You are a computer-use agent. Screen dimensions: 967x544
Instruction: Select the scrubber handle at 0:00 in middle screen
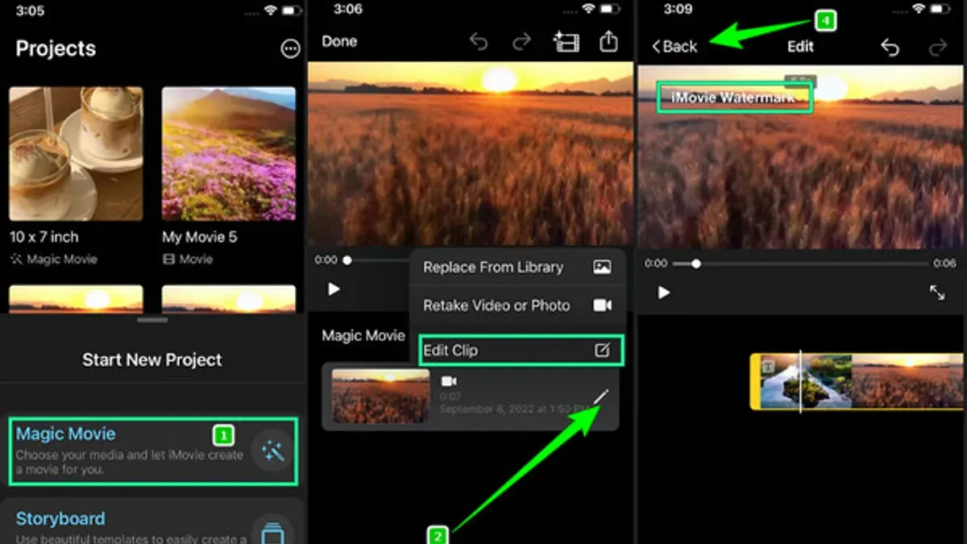pyautogui.click(x=347, y=260)
